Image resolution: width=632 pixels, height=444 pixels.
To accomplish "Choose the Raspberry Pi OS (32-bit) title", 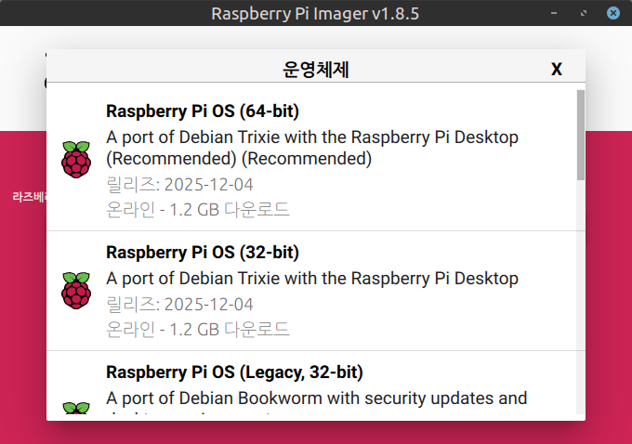I will tap(202, 253).
